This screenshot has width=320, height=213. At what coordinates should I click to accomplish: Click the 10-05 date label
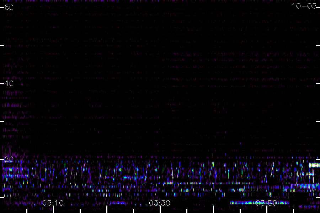click(304, 6)
